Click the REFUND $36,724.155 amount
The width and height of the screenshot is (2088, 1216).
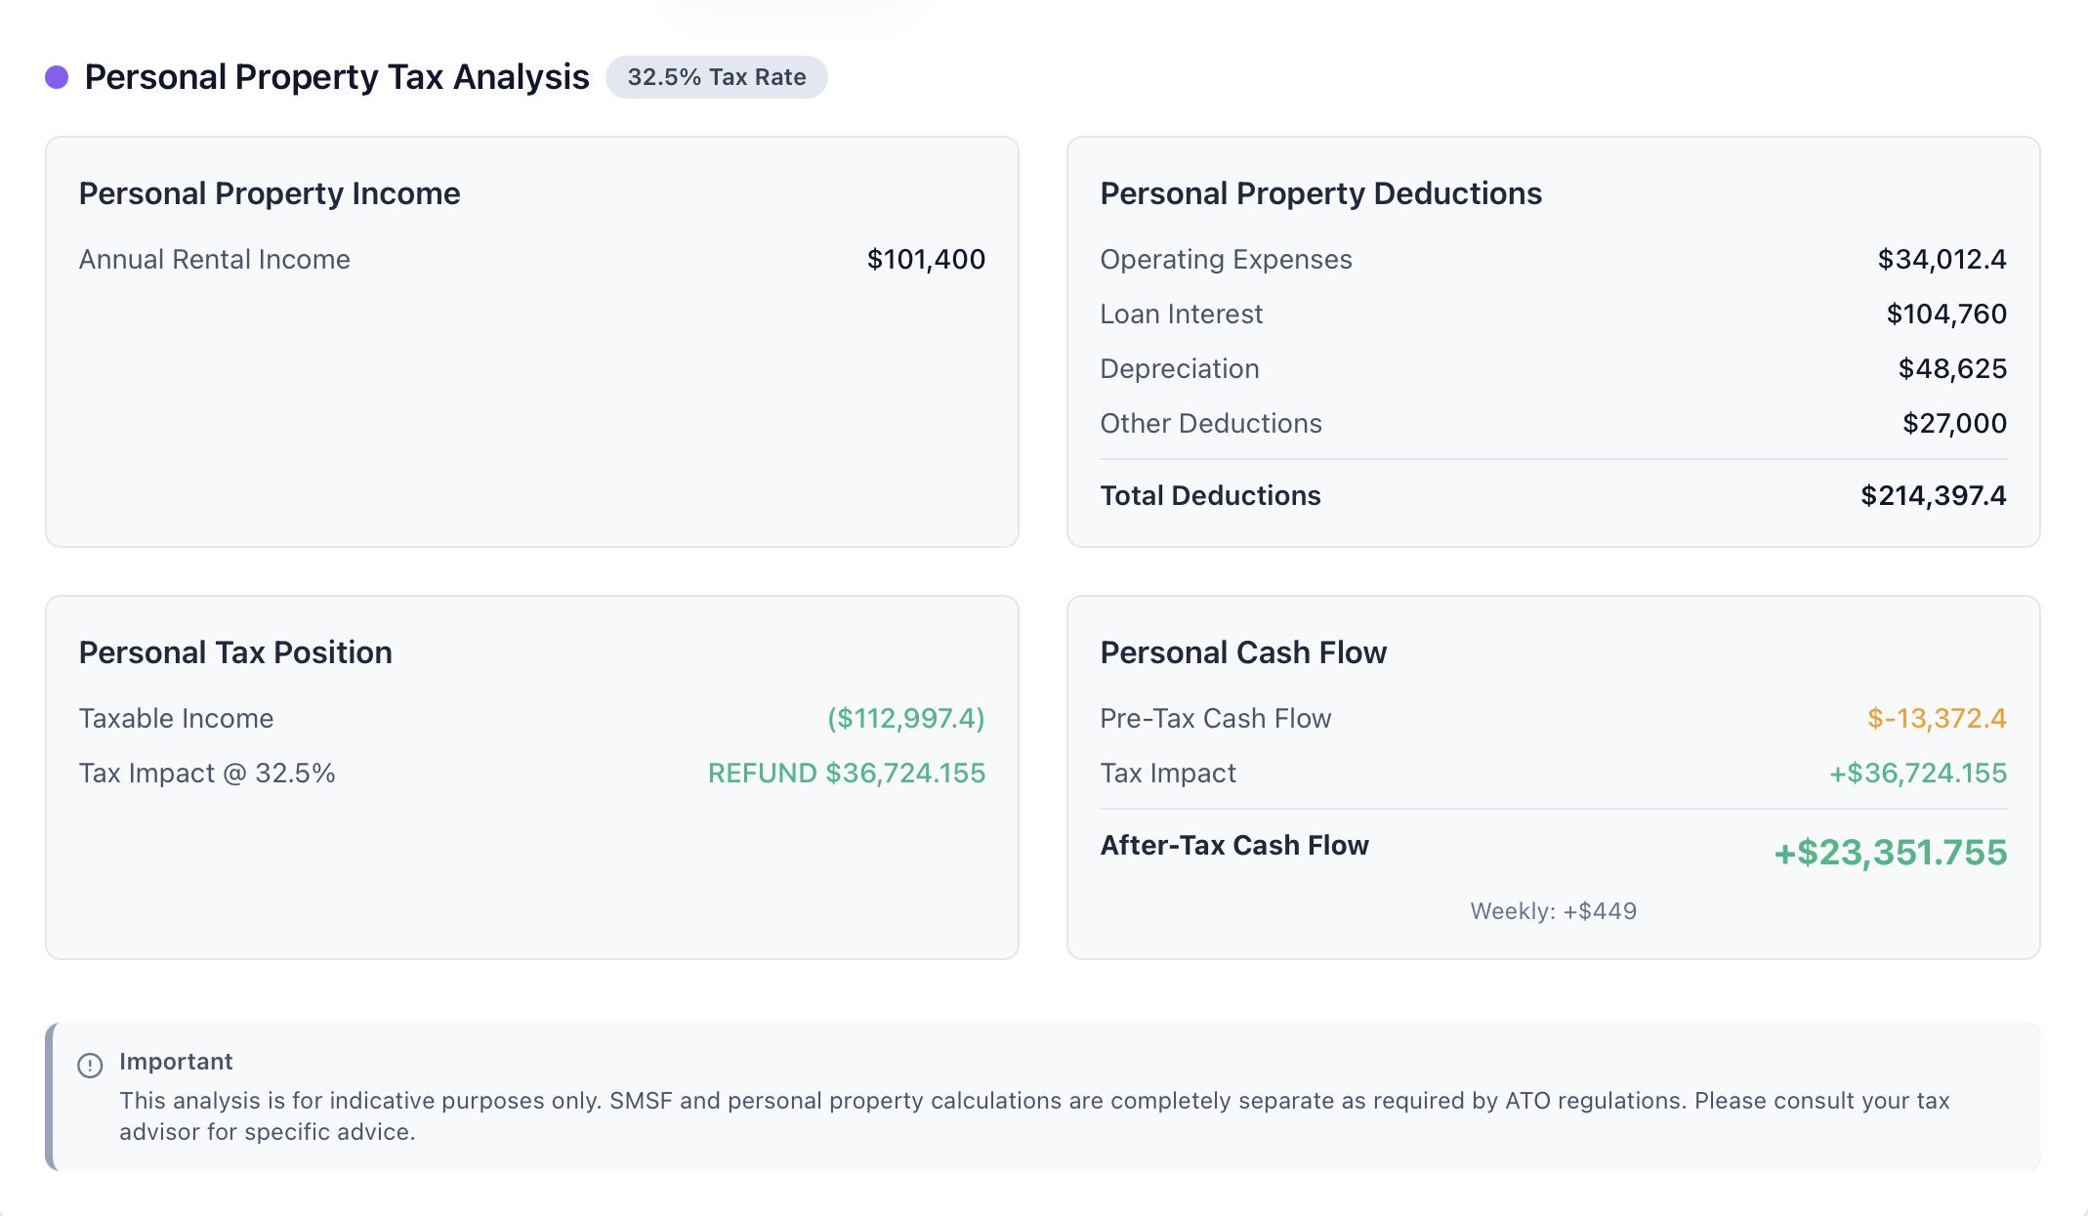tap(847, 773)
